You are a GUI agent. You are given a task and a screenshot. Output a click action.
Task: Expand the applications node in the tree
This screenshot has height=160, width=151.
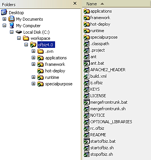tap(33, 58)
